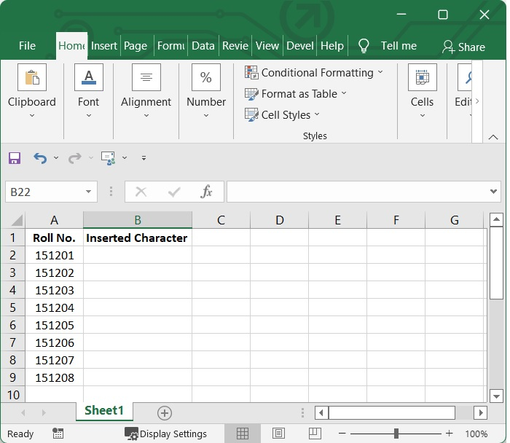Screen dimensions: 510x443
Task: Switch to the Page Layout tab
Action: pyautogui.click(x=136, y=45)
